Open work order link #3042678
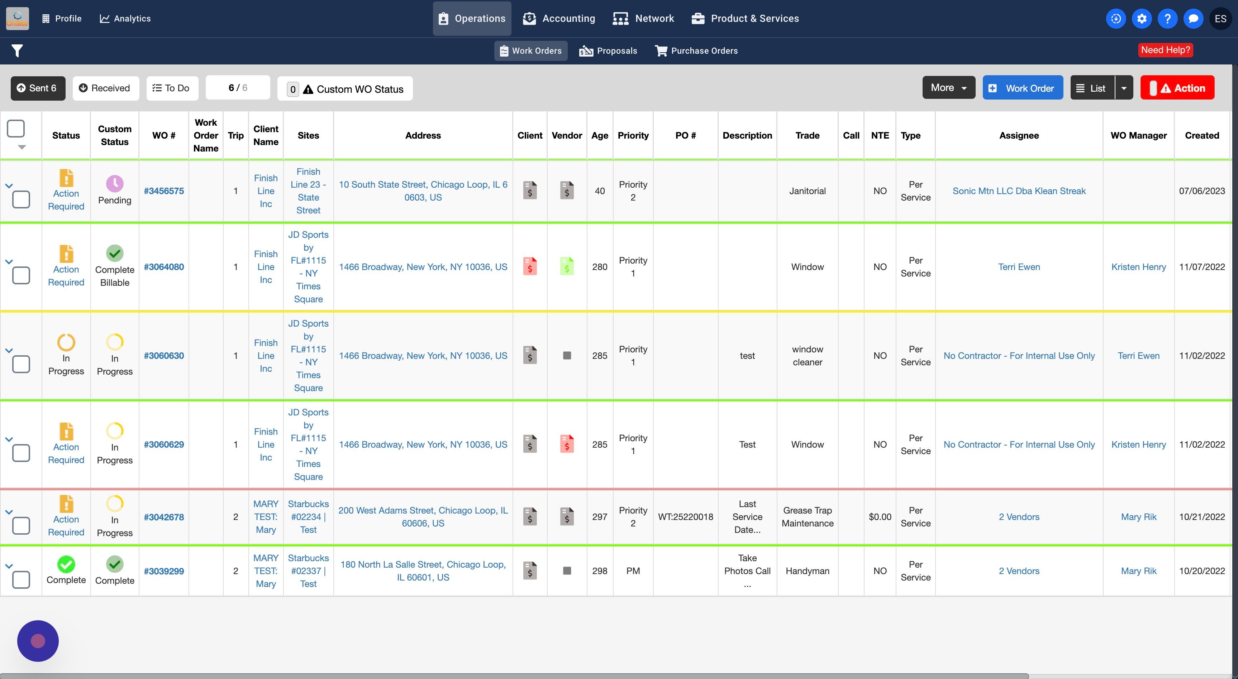The height and width of the screenshot is (679, 1238). (x=164, y=517)
